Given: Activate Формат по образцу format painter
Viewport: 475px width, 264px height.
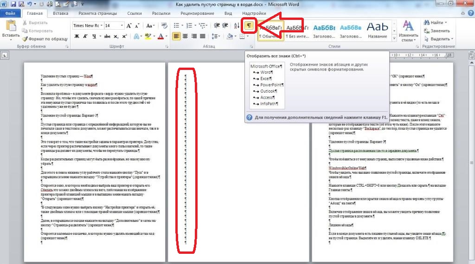Looking at the screenshot, I should point(45,39).
